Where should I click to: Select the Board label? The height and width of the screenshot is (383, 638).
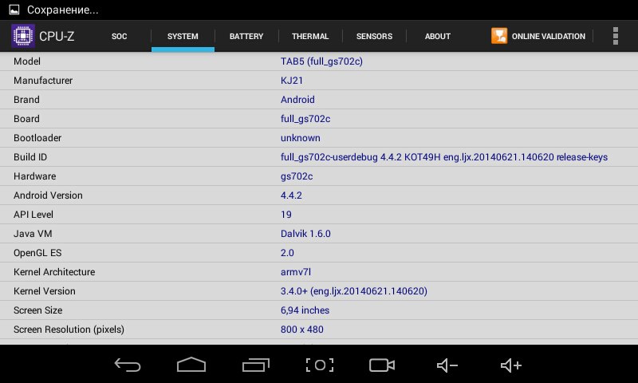tap(26, 118)
